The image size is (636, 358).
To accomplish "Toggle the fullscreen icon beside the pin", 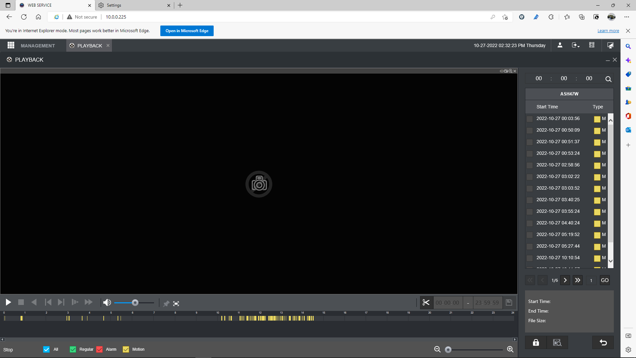I will coord(176,304).
